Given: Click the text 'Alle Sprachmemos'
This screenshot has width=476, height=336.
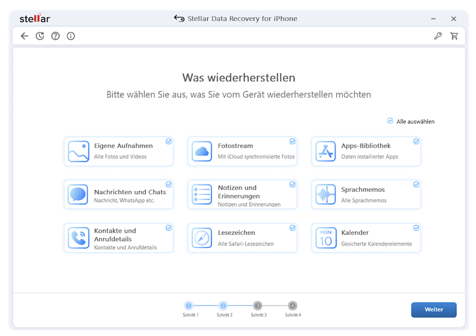Looking at the screenshot, I should 364,200.
